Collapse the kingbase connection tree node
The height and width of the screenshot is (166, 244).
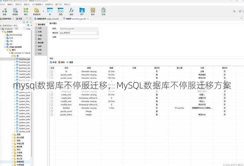pyautogui.click(x=1, y=29)
